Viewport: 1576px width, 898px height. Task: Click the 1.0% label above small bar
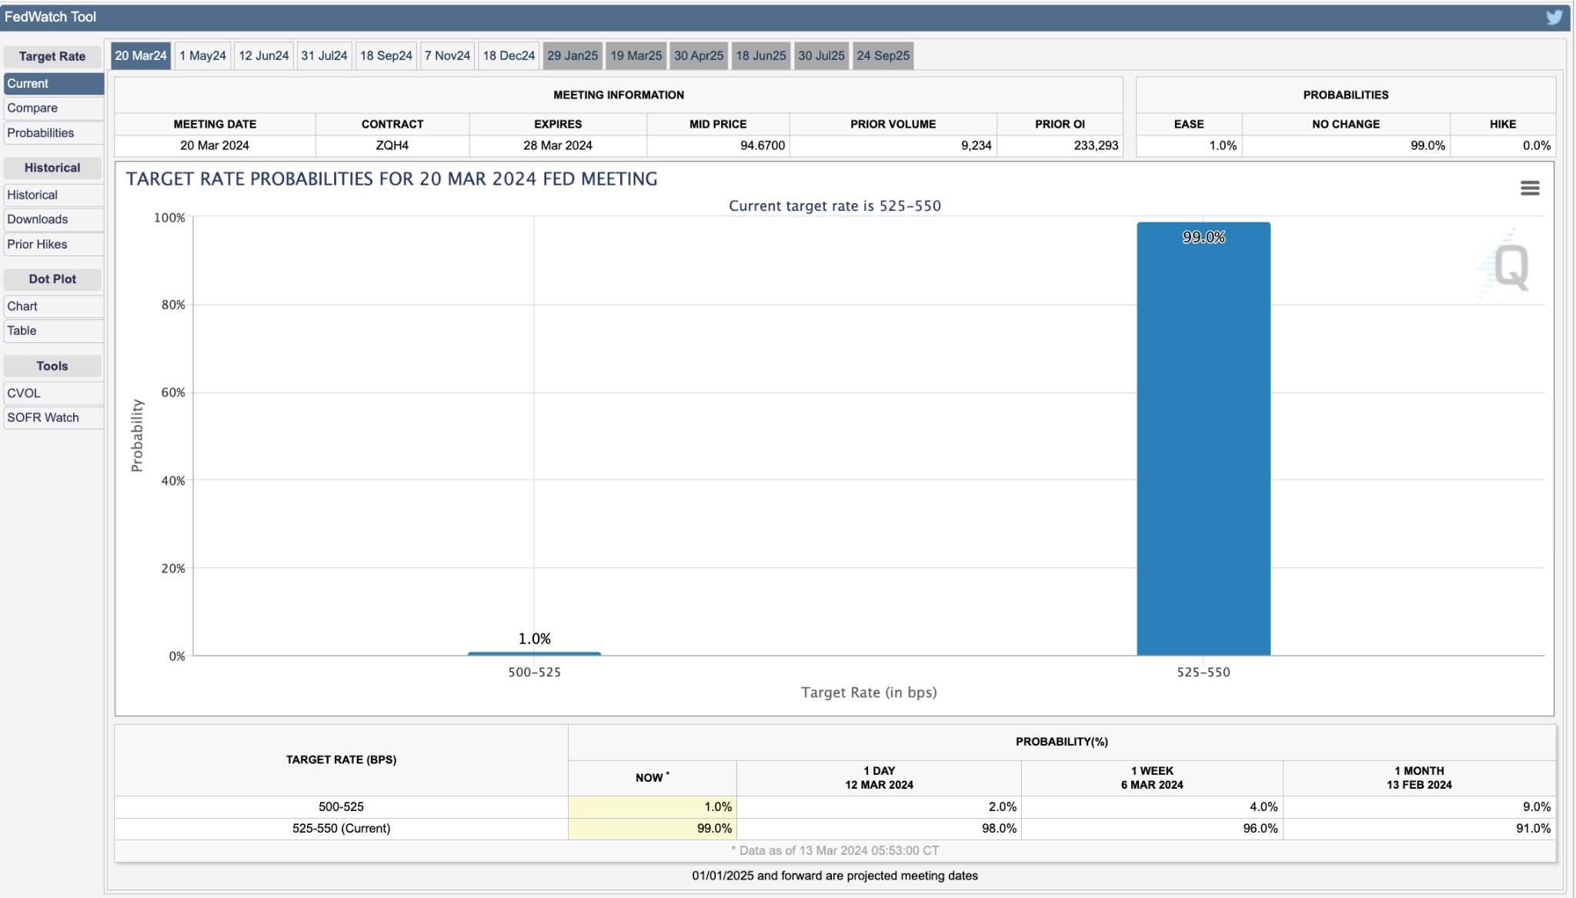[x=534, y=639]
